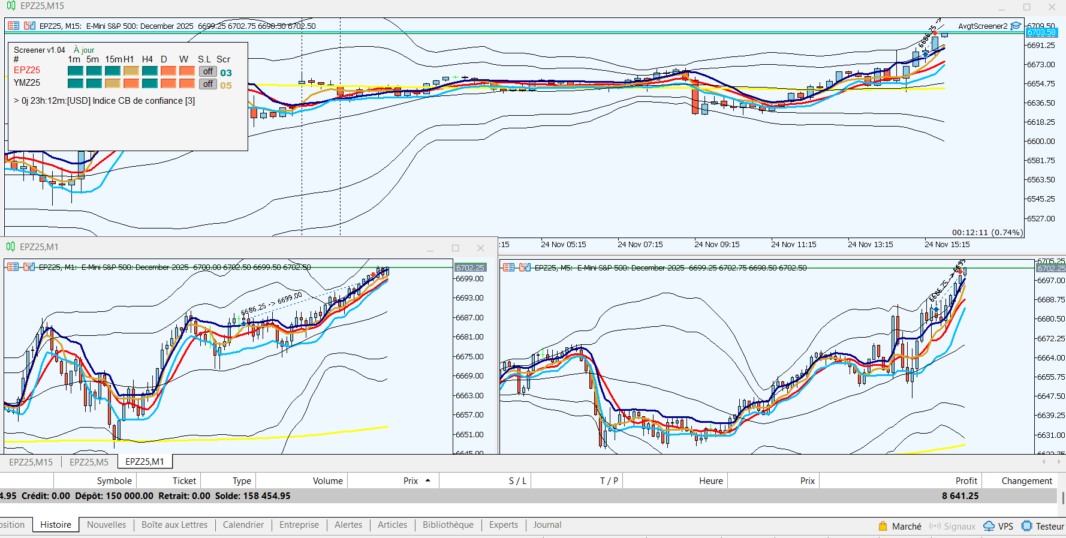Screen dimensions: 1066x538
Task: Toggle the YMZ25 S.L off button
Action: tap(207, 84)
